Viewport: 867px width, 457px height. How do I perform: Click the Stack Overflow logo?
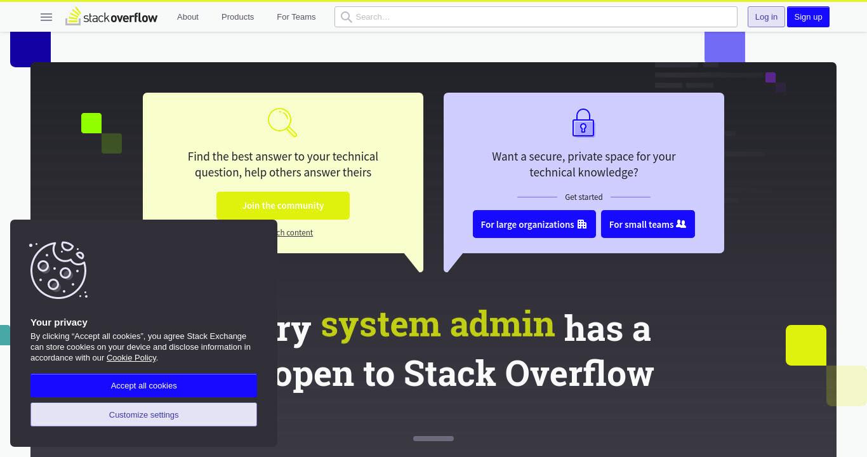(112, 17)
